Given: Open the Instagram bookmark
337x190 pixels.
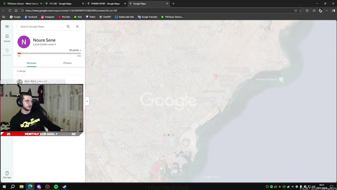Looking at the screenshot, I should (x=48, y=17).
